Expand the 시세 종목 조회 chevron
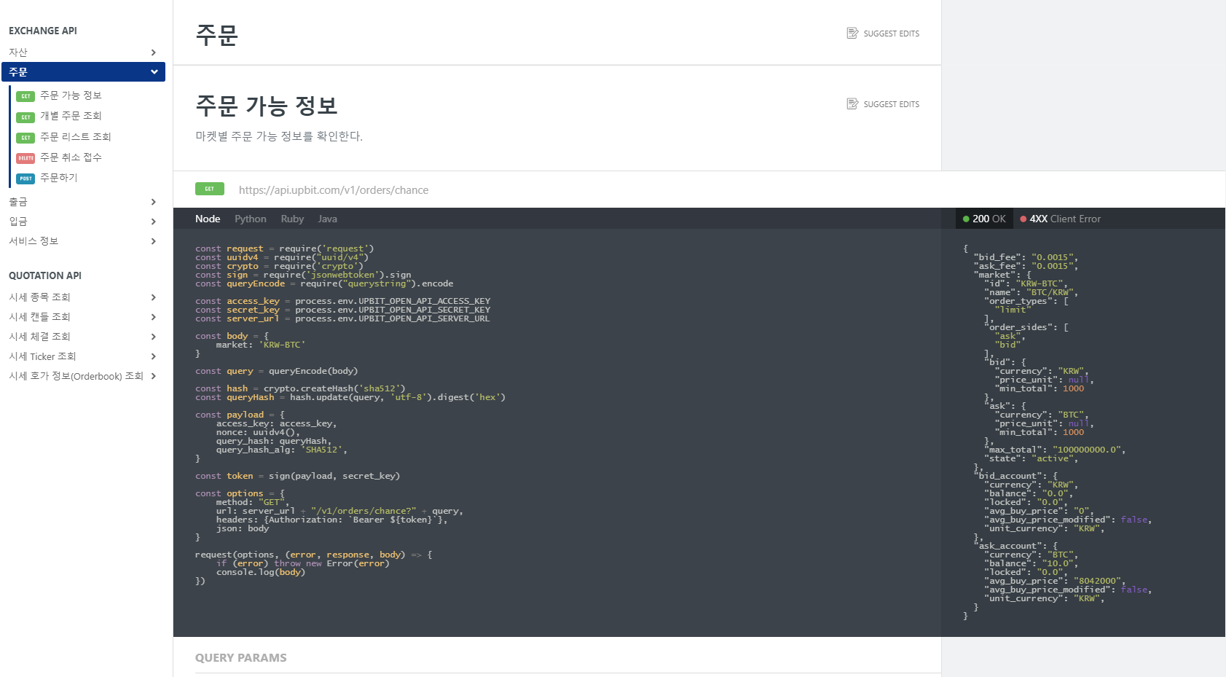The width and height of the screenshot is (1226, 677). 153,297
